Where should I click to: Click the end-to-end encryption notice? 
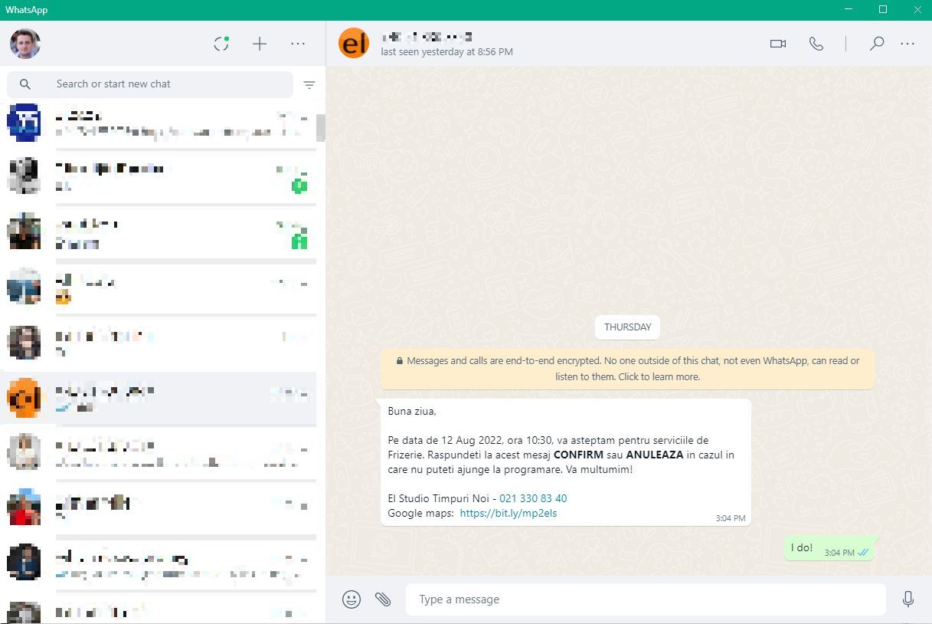point(627,368)
